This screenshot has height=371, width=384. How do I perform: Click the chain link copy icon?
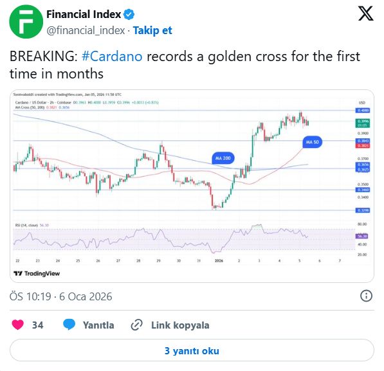136,325
